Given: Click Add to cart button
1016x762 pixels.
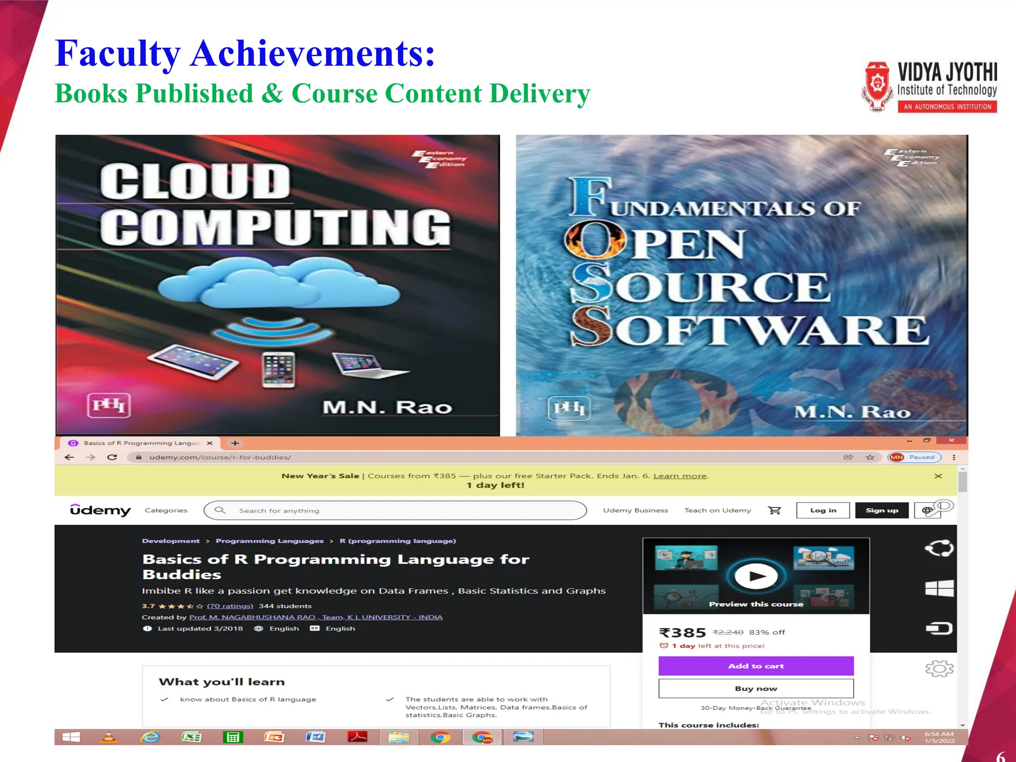Looking at the screenshot, I should coord(756,666).
